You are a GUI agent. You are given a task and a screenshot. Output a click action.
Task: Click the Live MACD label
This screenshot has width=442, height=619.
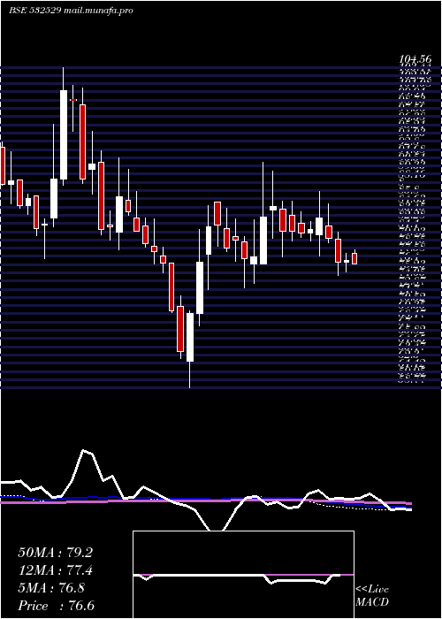point(372,596)
